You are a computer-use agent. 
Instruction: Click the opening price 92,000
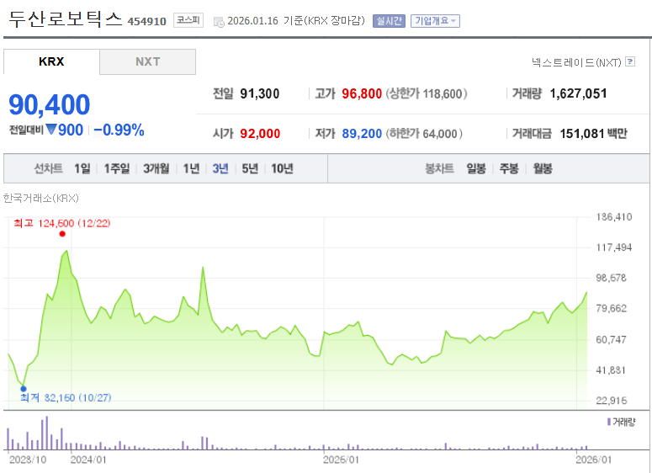tap(260, 134)
